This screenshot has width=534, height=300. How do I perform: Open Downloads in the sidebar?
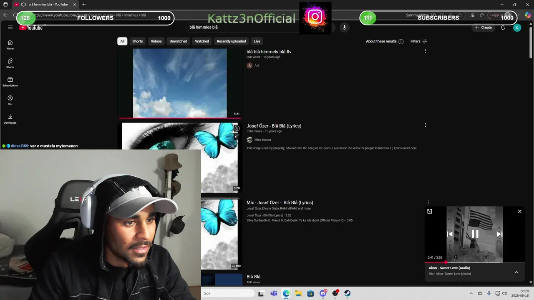(10, 119)
